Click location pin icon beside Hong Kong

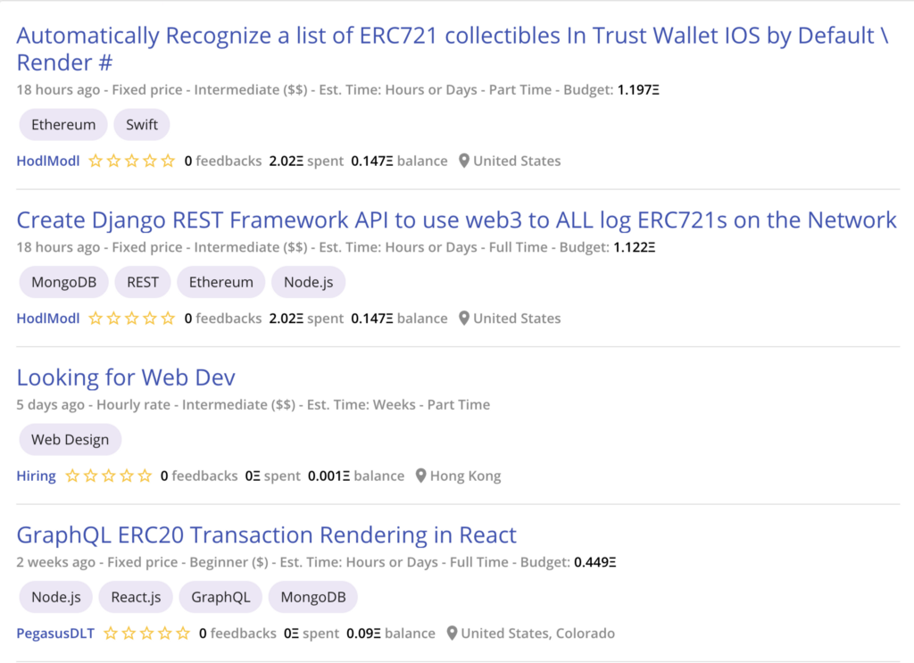[x=422, y=477]
